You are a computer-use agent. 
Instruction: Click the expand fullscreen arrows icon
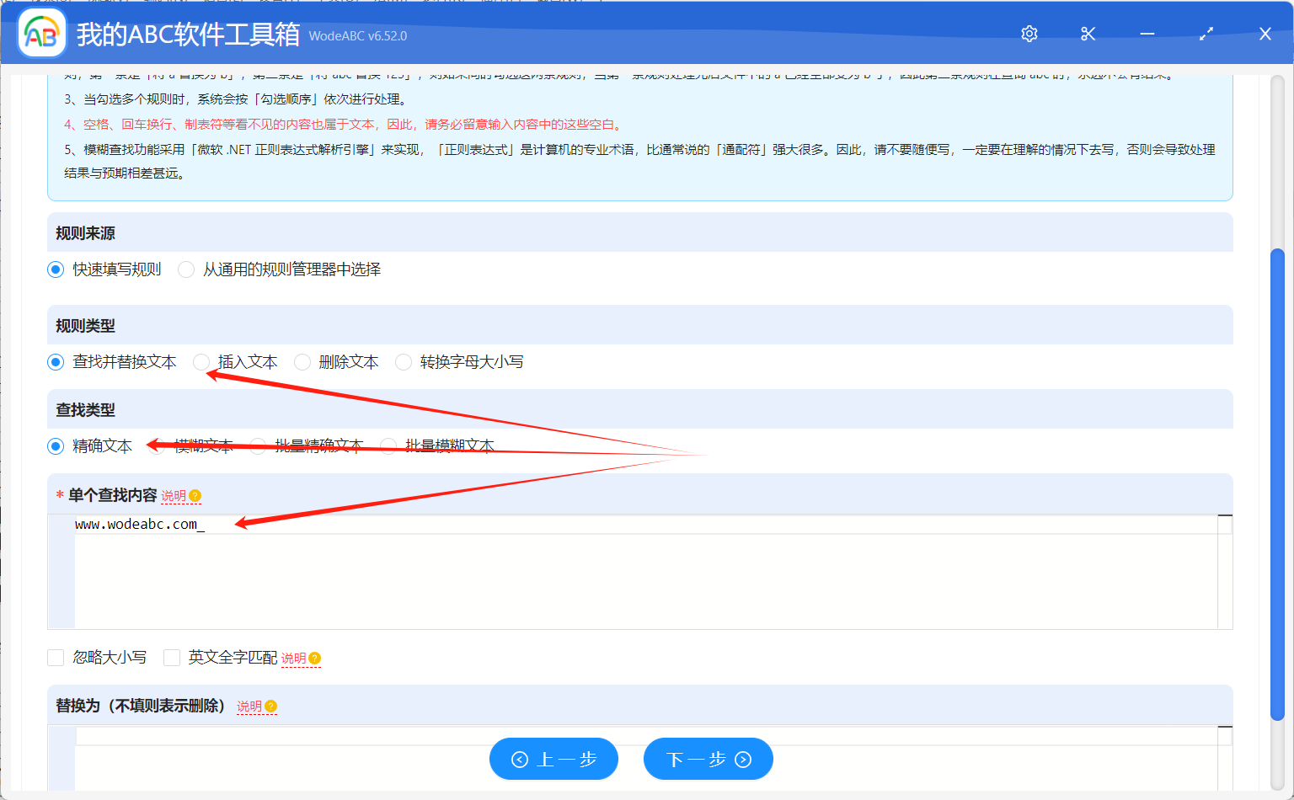pos(1206,34)
